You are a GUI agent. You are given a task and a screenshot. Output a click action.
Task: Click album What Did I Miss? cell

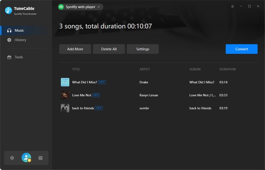(202, 82)
